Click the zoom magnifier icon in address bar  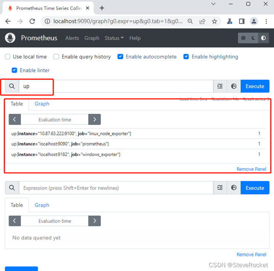(190, 21)
